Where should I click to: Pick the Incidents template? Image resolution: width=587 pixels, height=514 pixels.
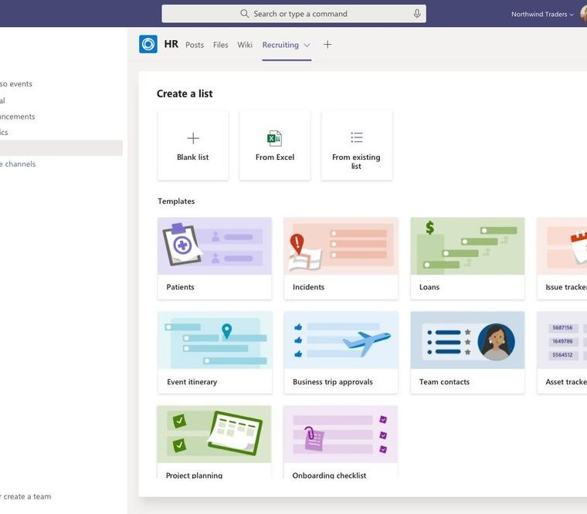tap(341, 258)
